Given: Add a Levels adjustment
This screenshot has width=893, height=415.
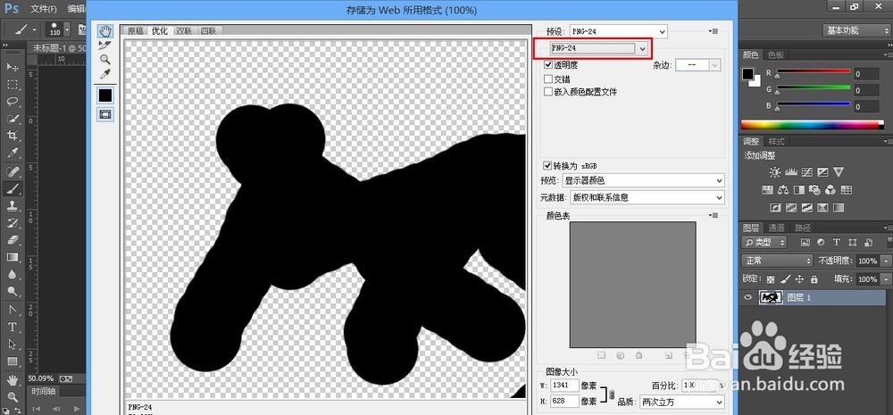Looking at the screenshot, I should pos(791,172).
